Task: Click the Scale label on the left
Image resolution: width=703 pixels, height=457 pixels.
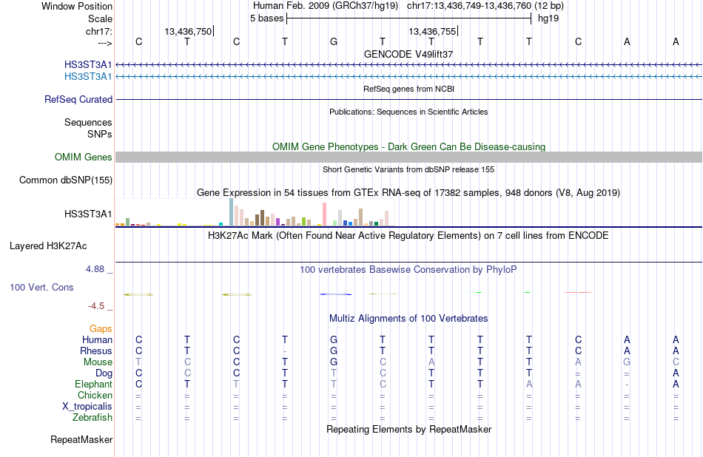Action: point(100,18)
